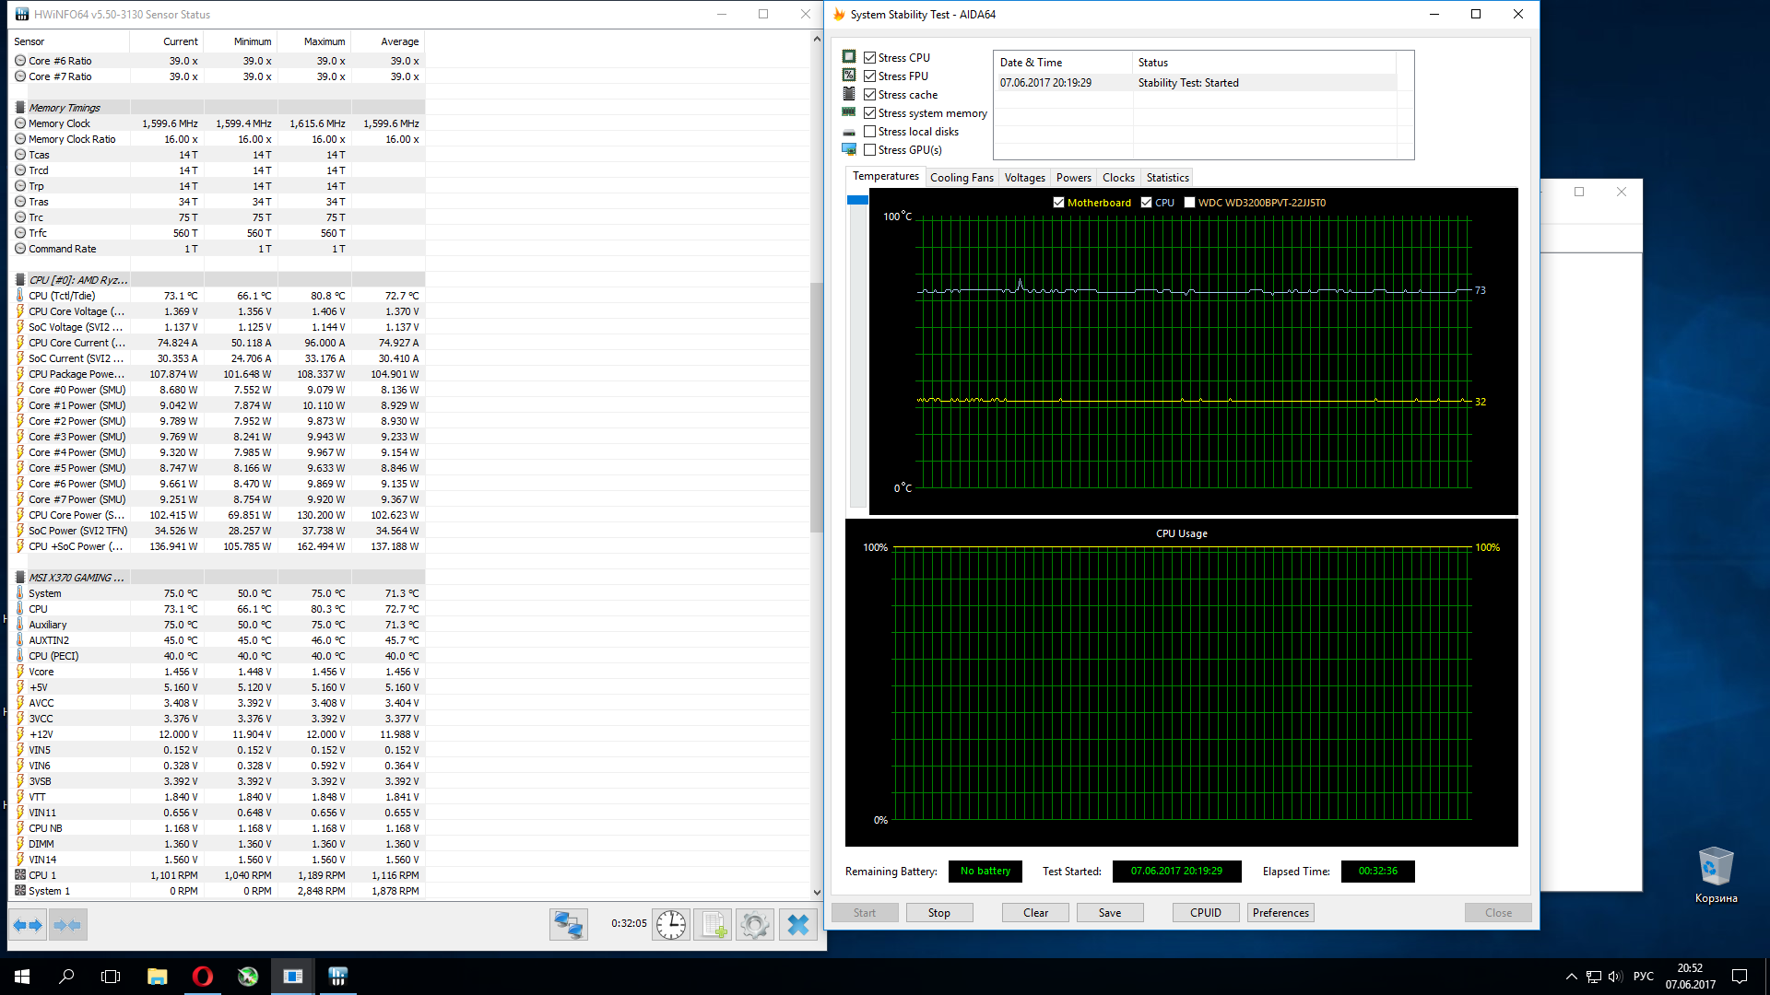Image resolution: width=1770 pixels, height=995 pixels.
Task: Uncheck the Stress FPU checkbox
Action: pyautogui.click(x=869, y=76)
